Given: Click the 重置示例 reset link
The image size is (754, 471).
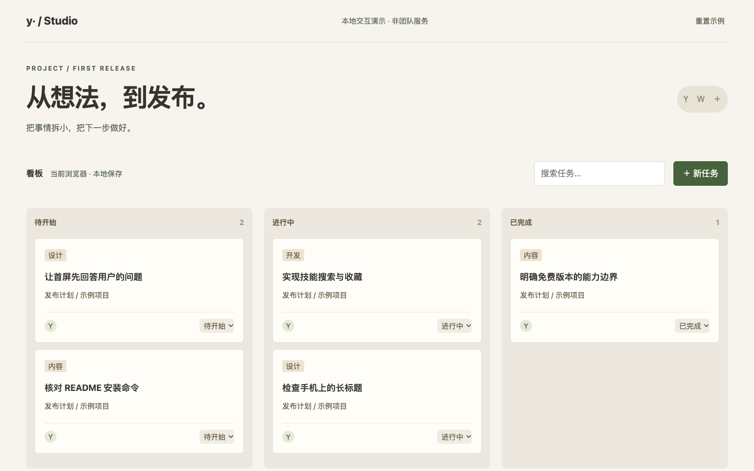Looking at the screenshot, I should coord(709,21).
